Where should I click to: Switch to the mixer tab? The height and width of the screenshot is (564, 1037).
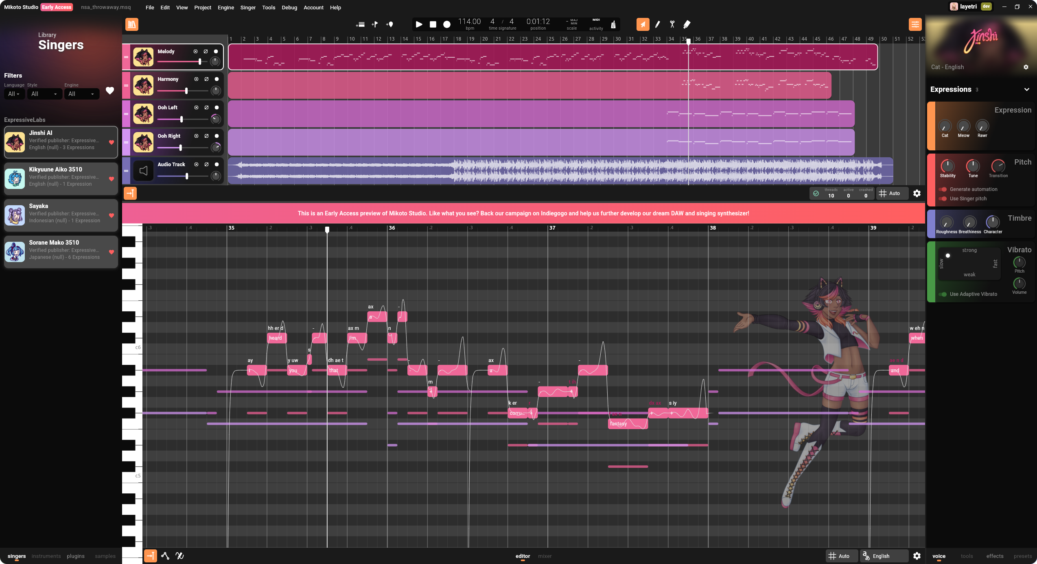point(545,556)
